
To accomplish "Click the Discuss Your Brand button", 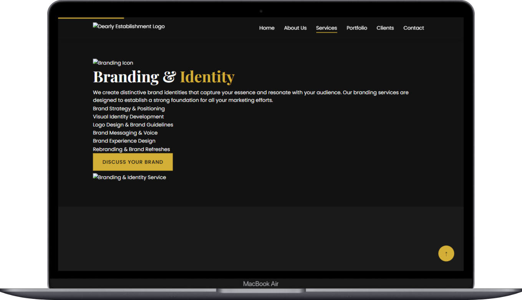I will (x=133, y=162).
